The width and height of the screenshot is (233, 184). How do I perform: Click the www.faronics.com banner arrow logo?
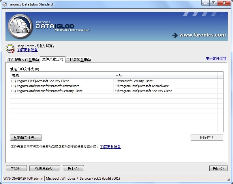(175, 35)
